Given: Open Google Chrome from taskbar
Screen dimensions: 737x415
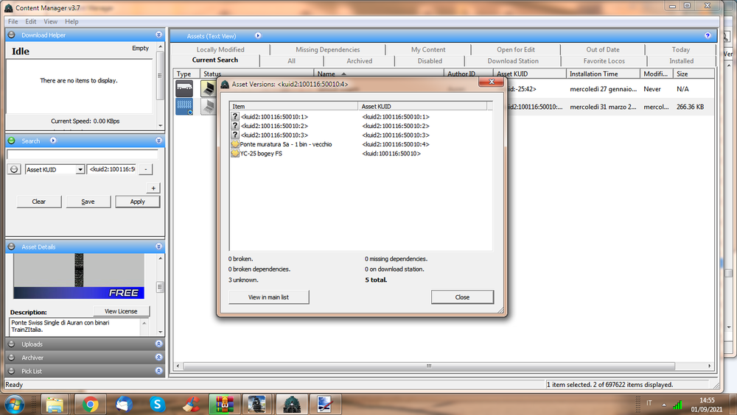Looking at the screenshot, I should click(x=90, y=404).
